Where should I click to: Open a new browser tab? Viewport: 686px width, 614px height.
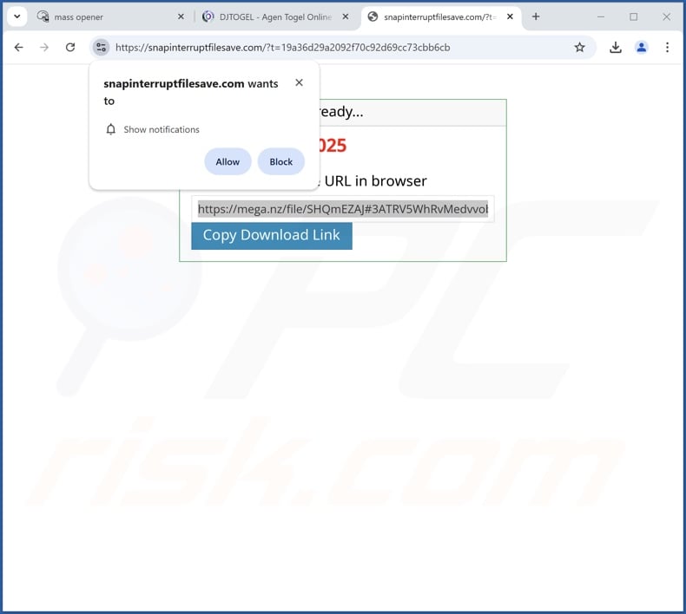[x=536, y=16]
